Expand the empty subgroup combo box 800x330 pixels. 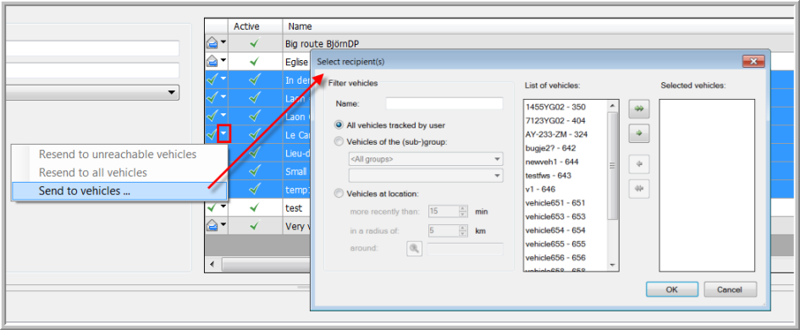(426, 175)
